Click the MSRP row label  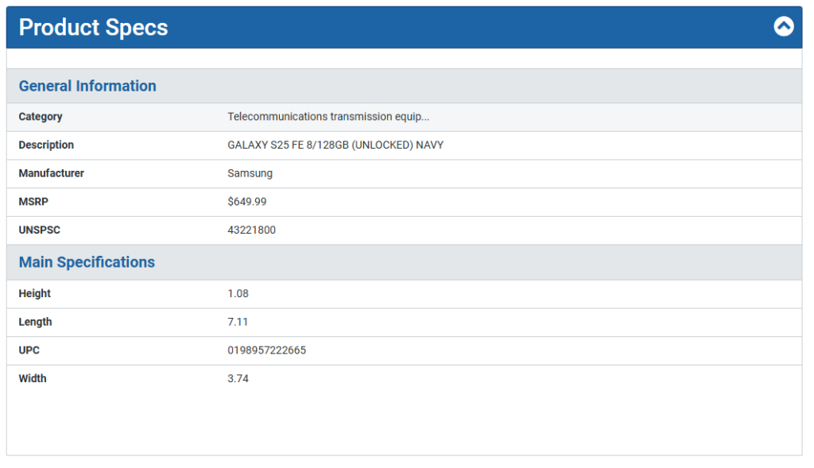click(x=33, y=202)
